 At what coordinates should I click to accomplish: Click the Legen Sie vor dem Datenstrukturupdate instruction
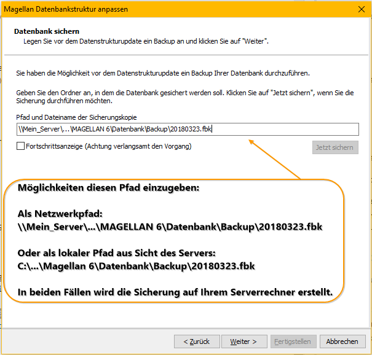(x=146, y=41)
